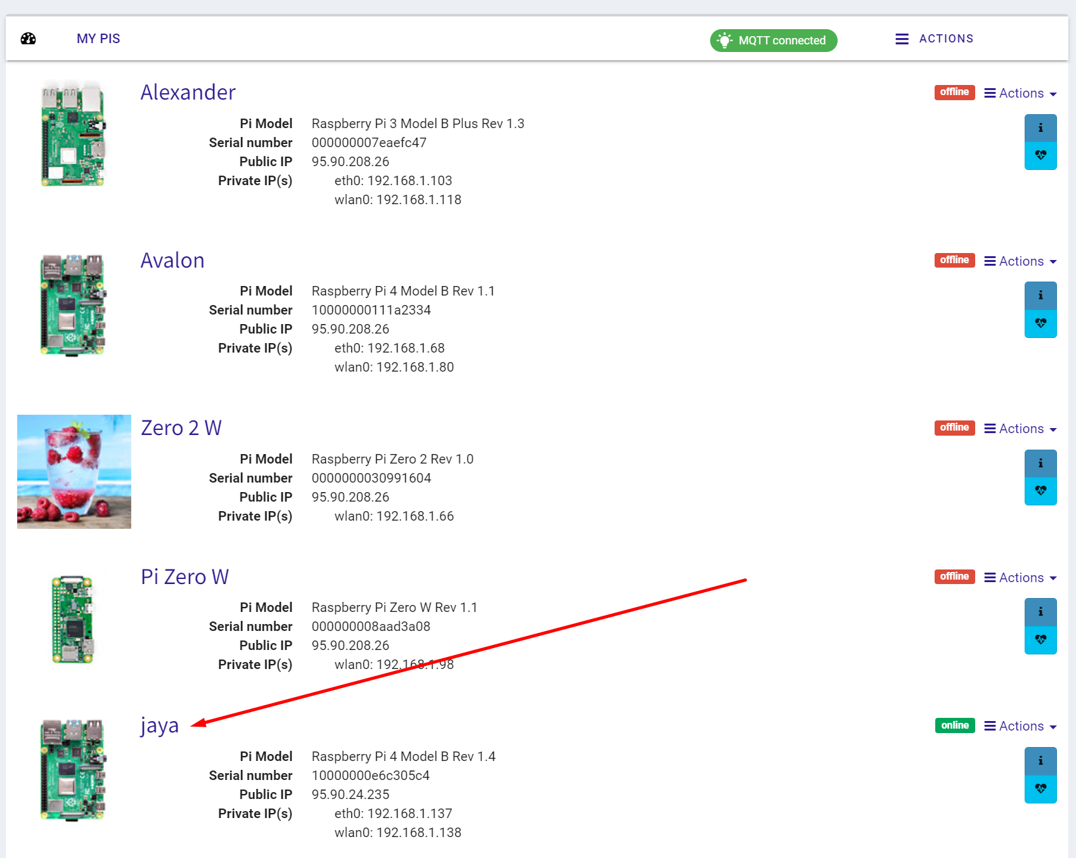Expand the Actions dropdown for jaya
1076x858 pixels.
(x=1020, y=725)
